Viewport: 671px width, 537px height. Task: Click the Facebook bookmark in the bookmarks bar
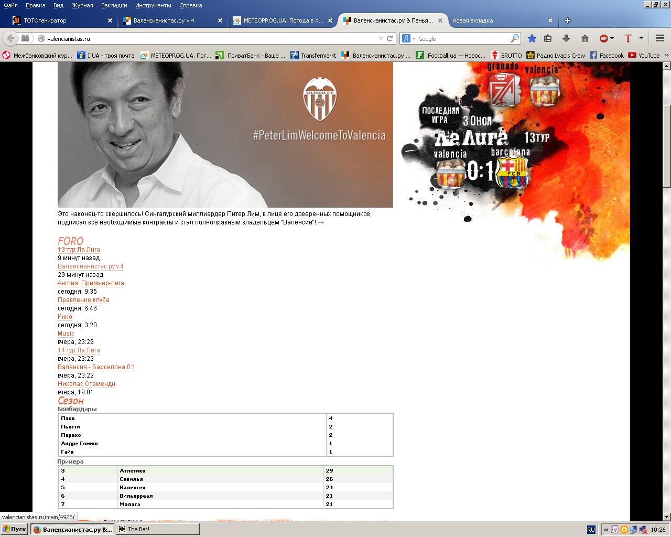pos(607,55)
